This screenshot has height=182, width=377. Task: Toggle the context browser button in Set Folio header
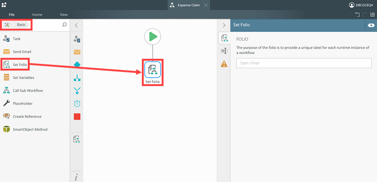point(371,25)
